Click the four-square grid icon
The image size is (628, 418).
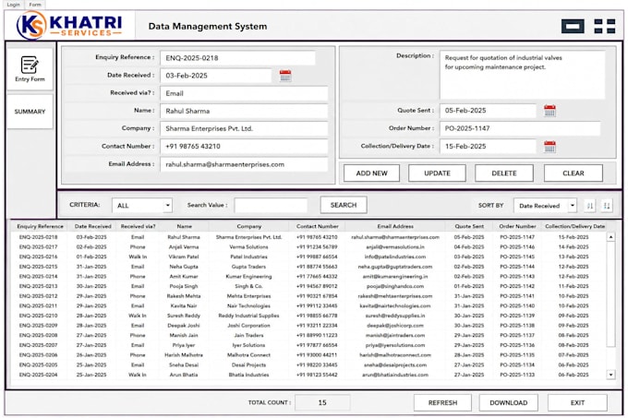click(x=605, y=27)
